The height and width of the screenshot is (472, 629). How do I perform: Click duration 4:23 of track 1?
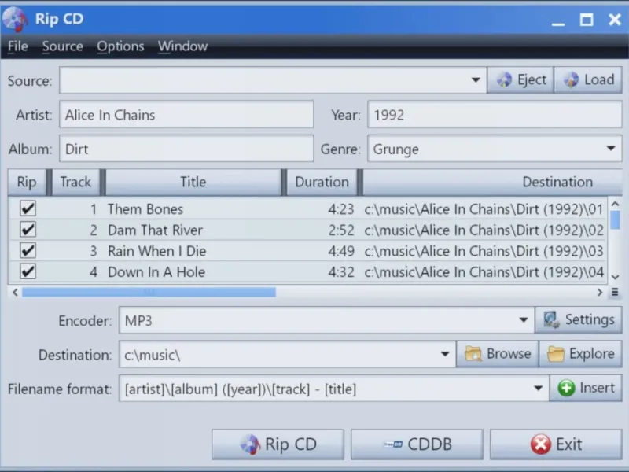coord(341,209)
